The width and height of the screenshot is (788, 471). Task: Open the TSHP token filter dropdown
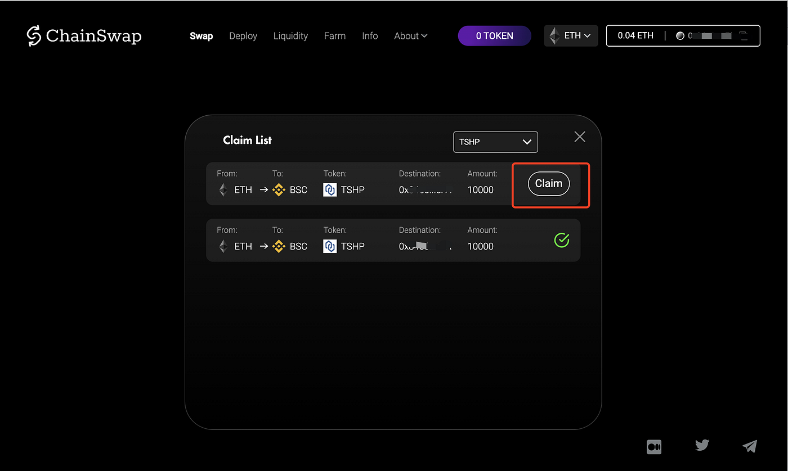pos(495,142)
